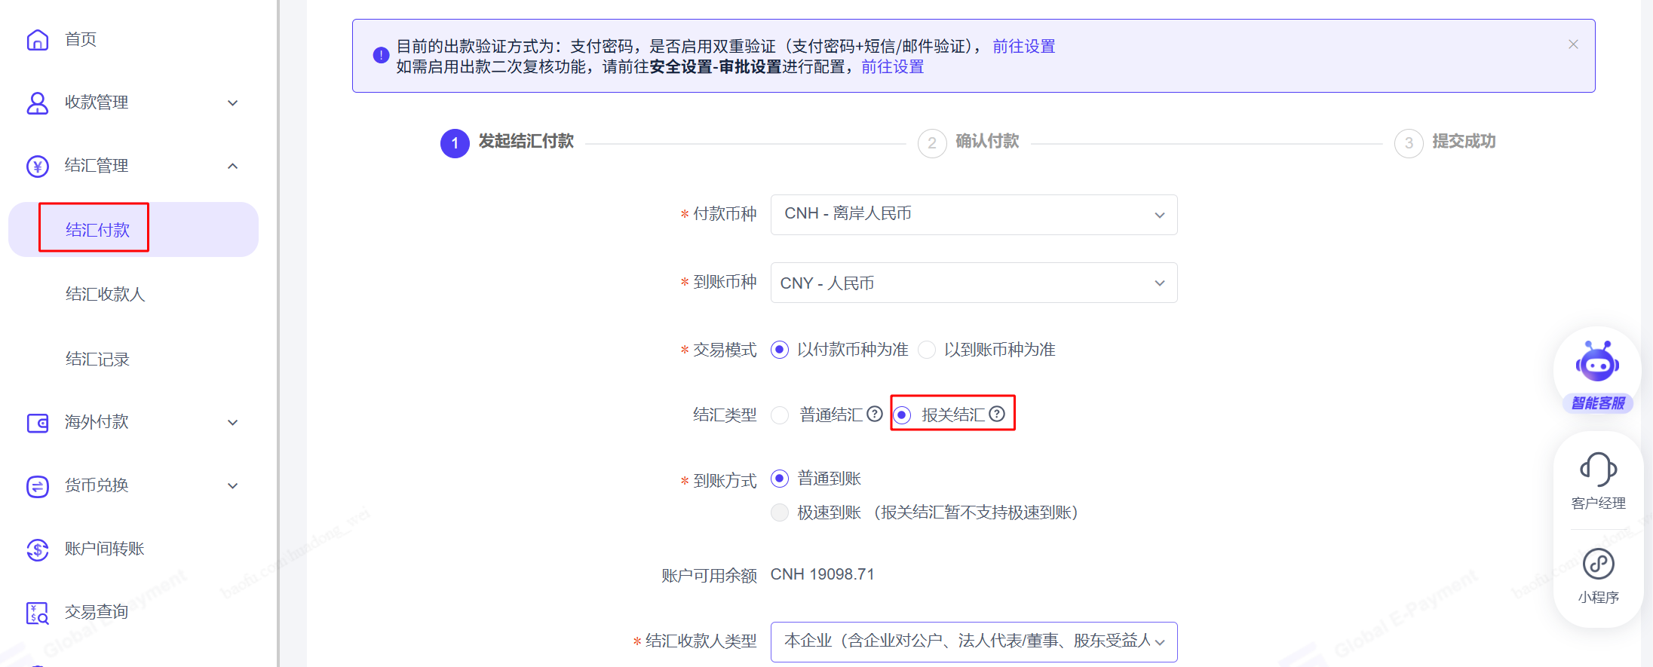The width and height of the screenshot is (1653, 667).
Task: Open the 结汇收款人类型 dropdown
Action: coord(974,641)
